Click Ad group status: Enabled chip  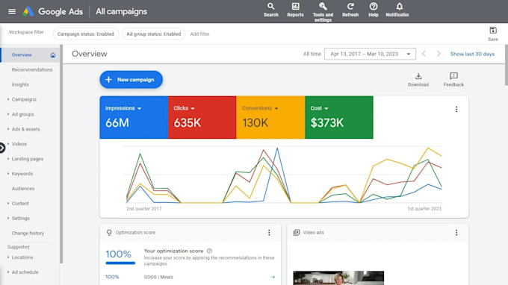(x=154, y=34)
